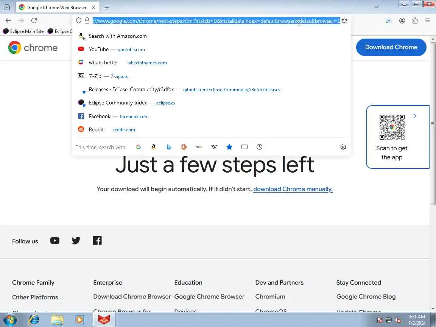Open the tracking protection shield icon
Image resolution: width=436 pixels, height=327 pixels.
(x=79, y=20)
